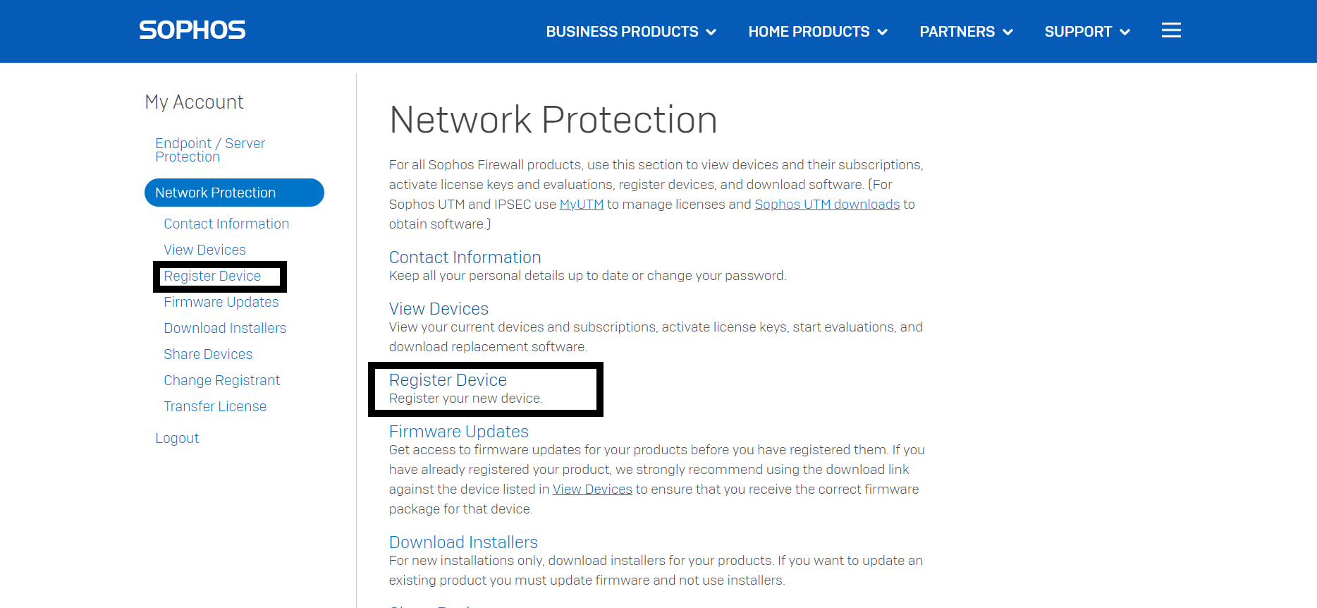The image size is (1317, 608).
Task: Go to View Devices in sidebar
Action: pos(204,250)
